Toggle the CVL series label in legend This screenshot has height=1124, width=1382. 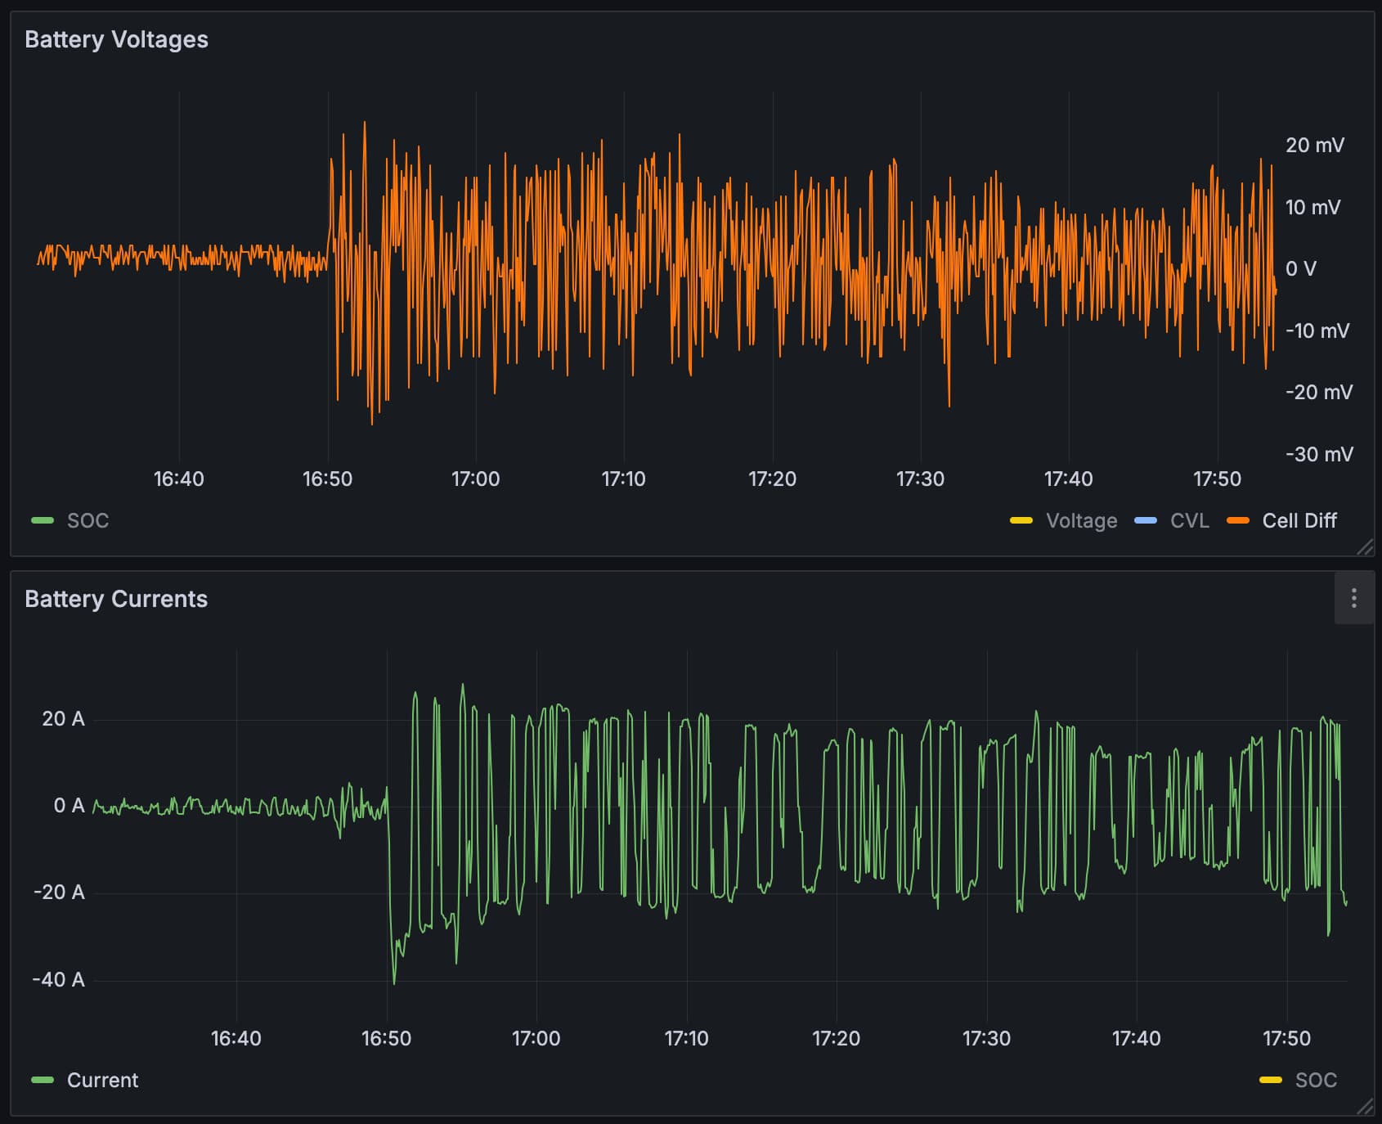1189,521
